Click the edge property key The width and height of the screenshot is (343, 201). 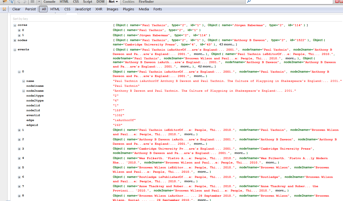pyautogui.click(x=30, y=120)
